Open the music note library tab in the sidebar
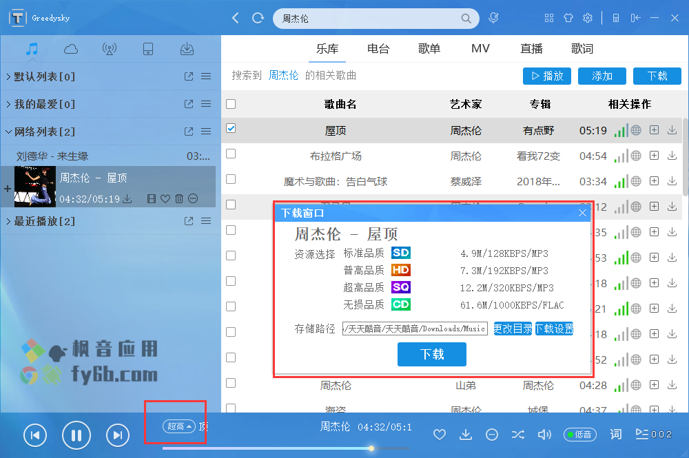Image resolution: width=689 pixels, height=458 pixels. (32, 49)
